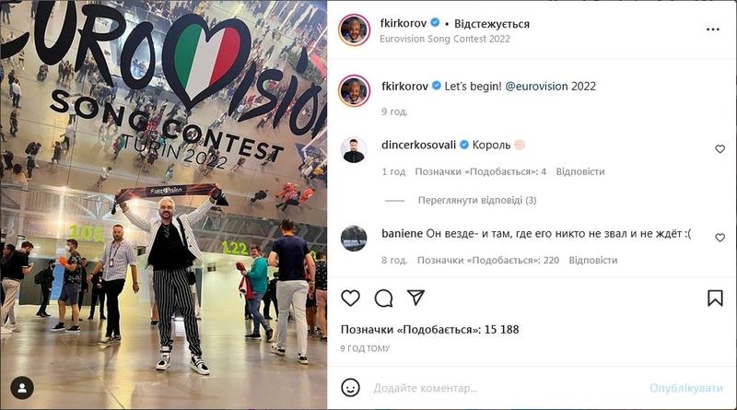Open fkirkorov profile avatar in header

pos(354,29)
